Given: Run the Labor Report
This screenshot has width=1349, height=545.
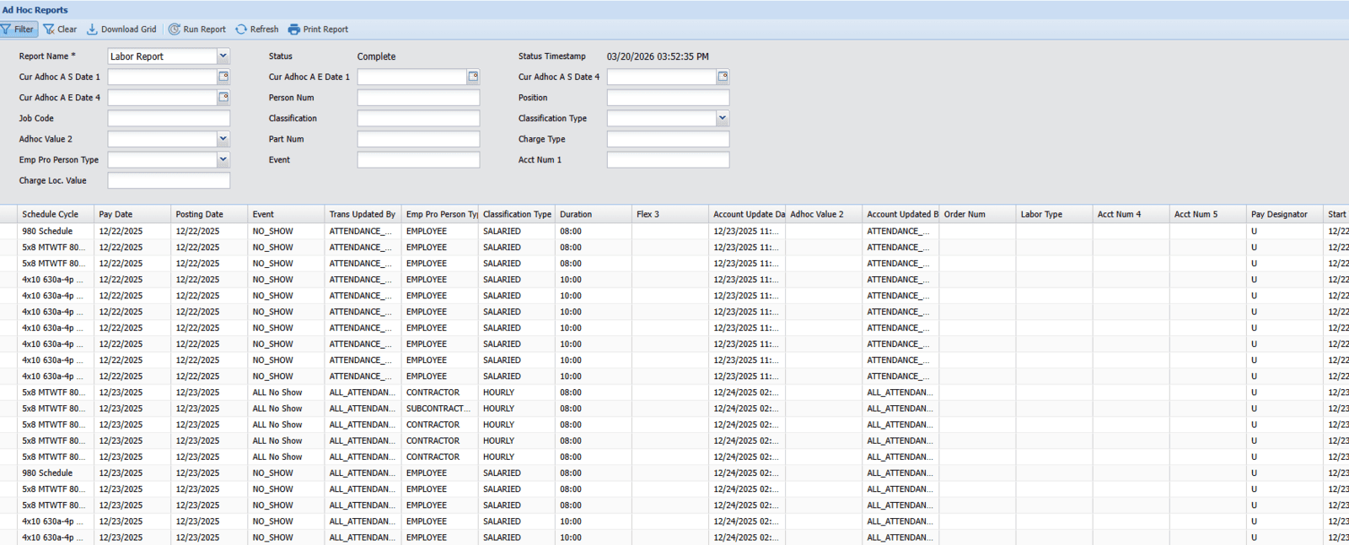Looking at the screenshot, I should [x=197, y=29].
